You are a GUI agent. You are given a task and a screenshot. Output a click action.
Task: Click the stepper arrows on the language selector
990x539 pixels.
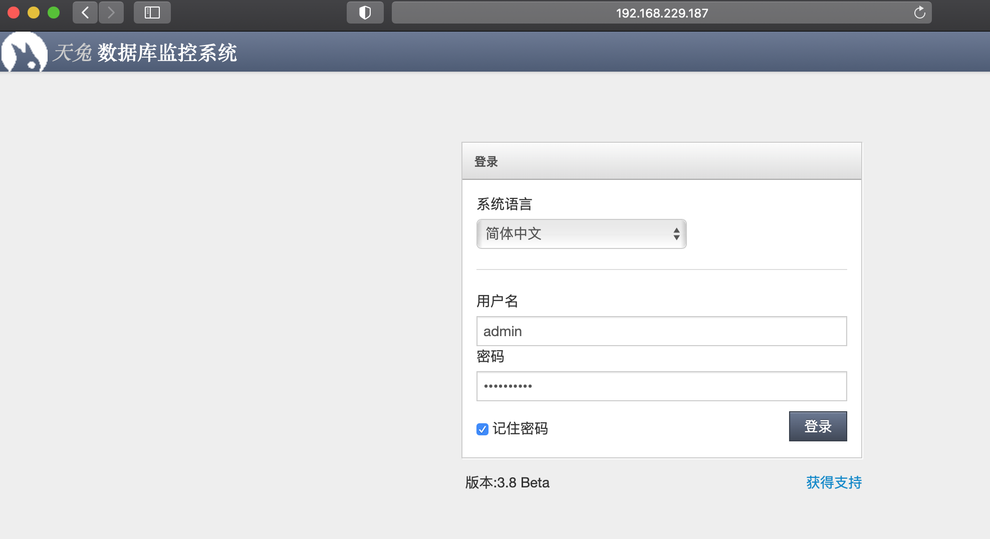676,233
